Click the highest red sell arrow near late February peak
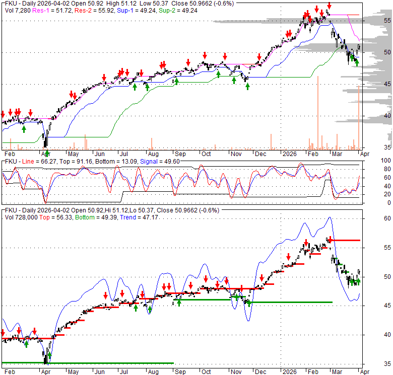The image size is (393, 375). 329,7
